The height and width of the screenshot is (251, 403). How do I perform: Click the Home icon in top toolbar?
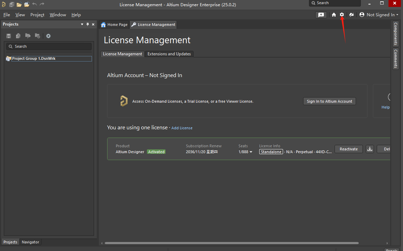click(x=334, y=15)
